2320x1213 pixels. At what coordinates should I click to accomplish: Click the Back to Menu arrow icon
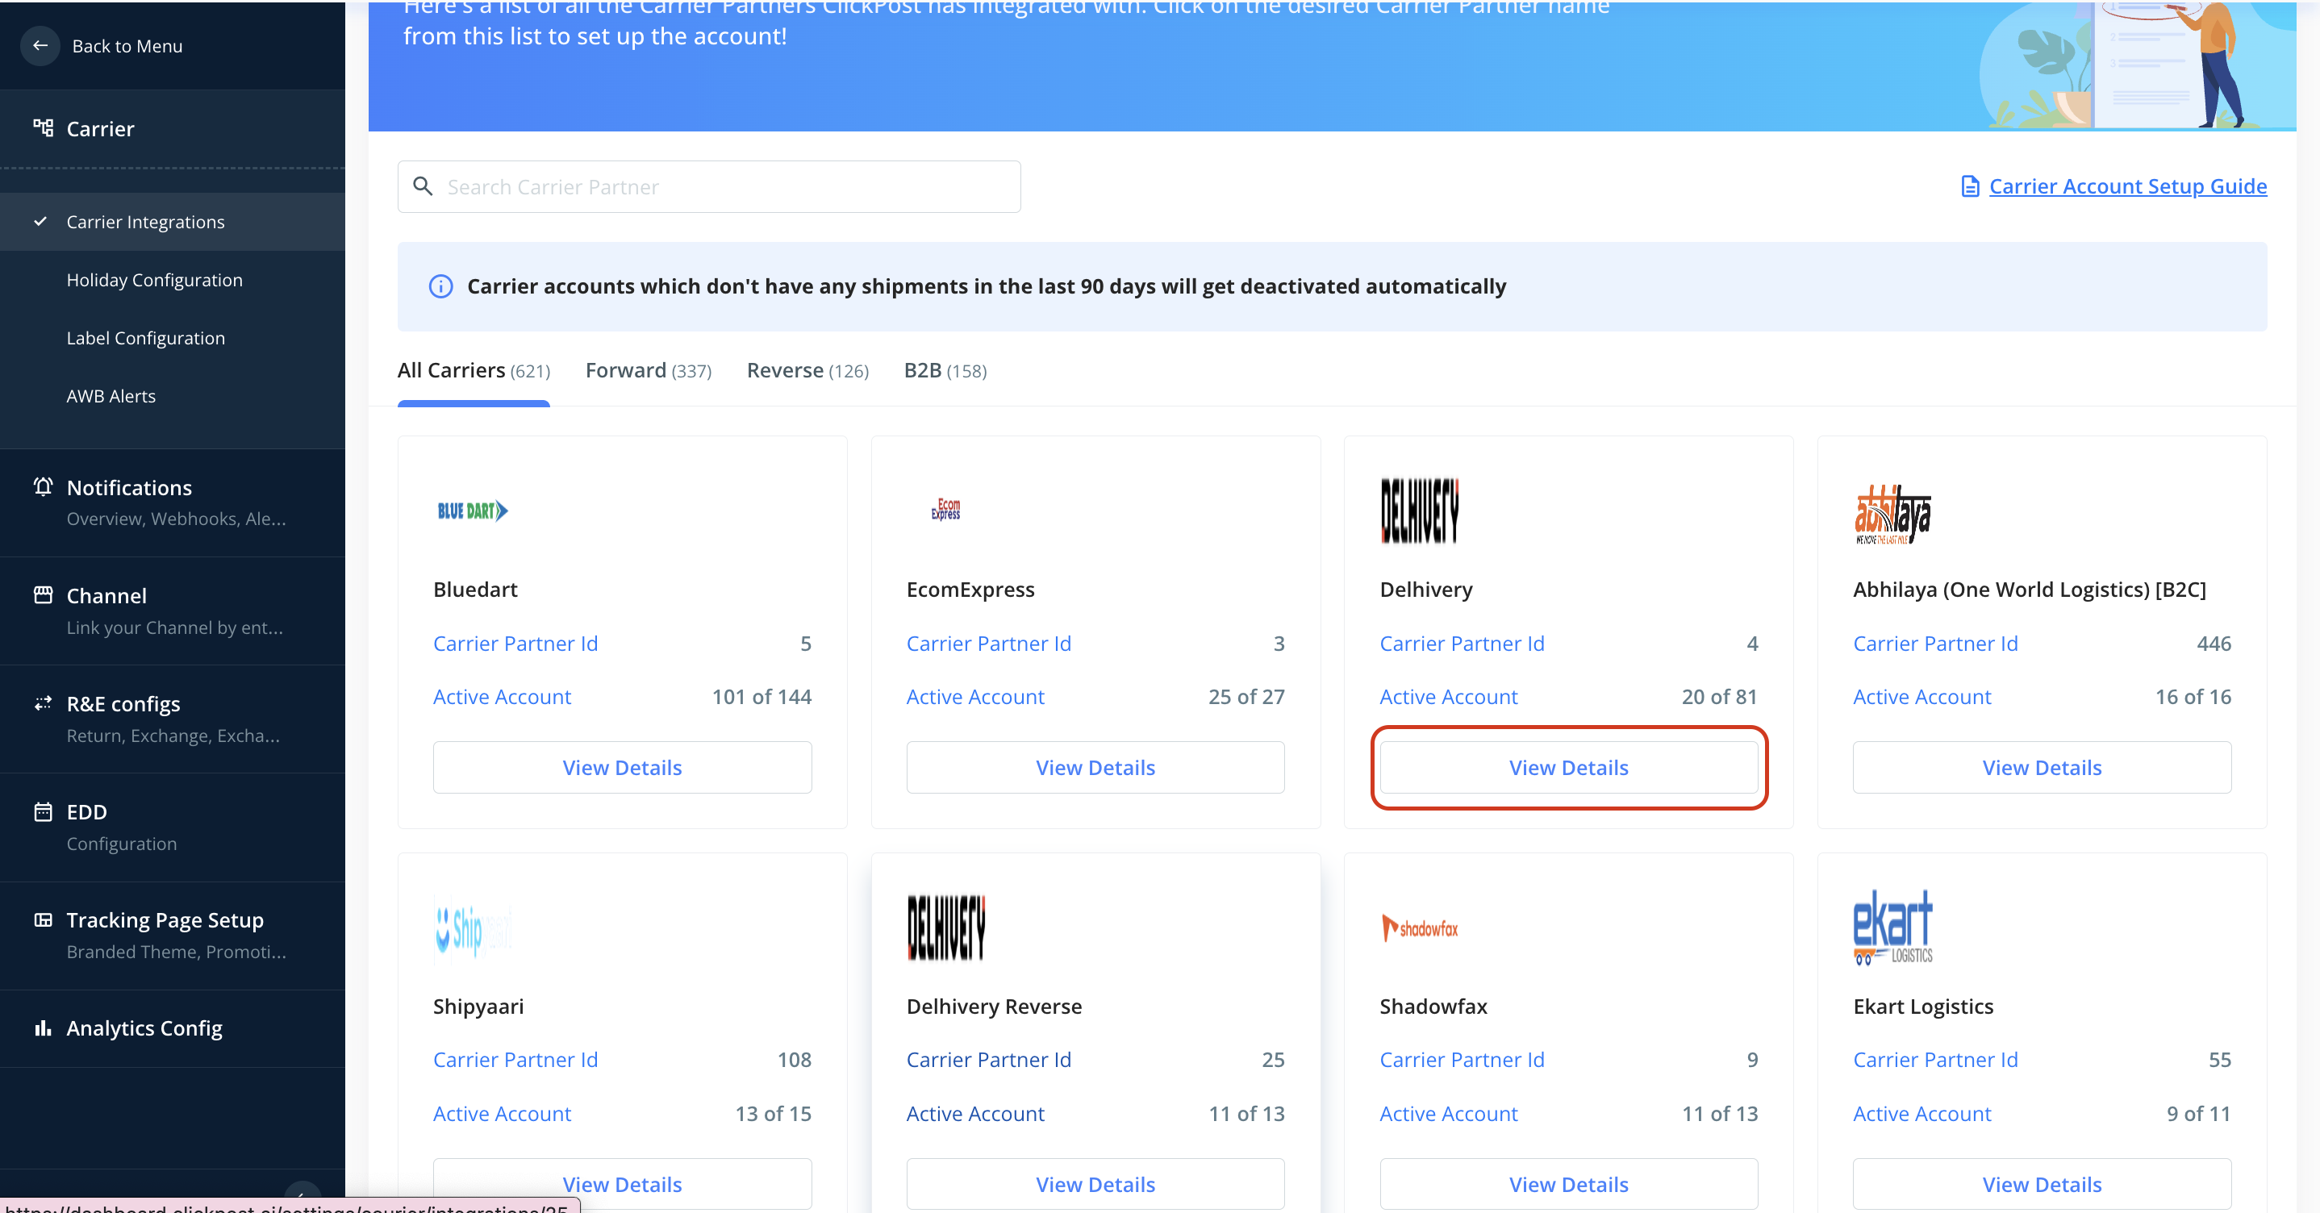[x=40, y=46]
